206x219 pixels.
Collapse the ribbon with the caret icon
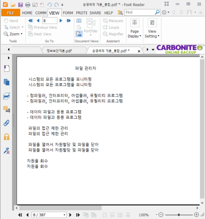[201, 12]
